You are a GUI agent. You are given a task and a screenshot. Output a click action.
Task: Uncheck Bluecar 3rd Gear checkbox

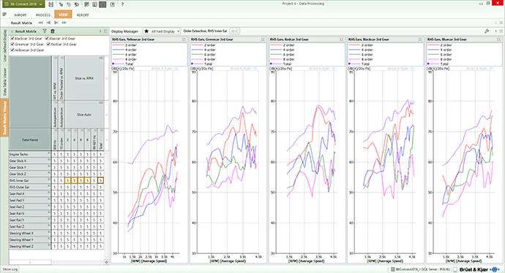point(47,38)
